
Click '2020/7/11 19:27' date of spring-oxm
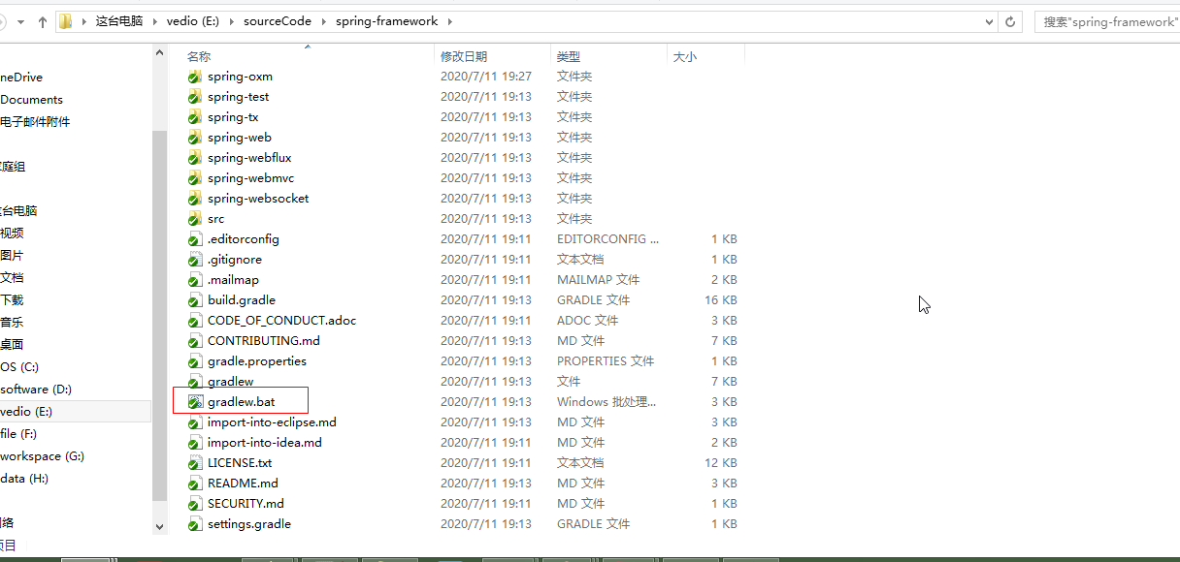click(x=486, y=77)
